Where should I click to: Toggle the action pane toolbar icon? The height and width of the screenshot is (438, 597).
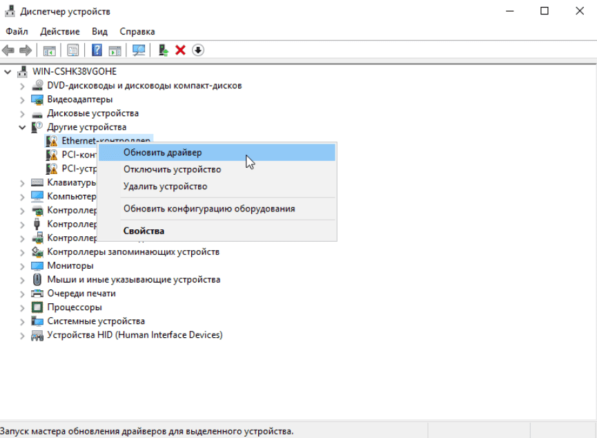[115, 50]
